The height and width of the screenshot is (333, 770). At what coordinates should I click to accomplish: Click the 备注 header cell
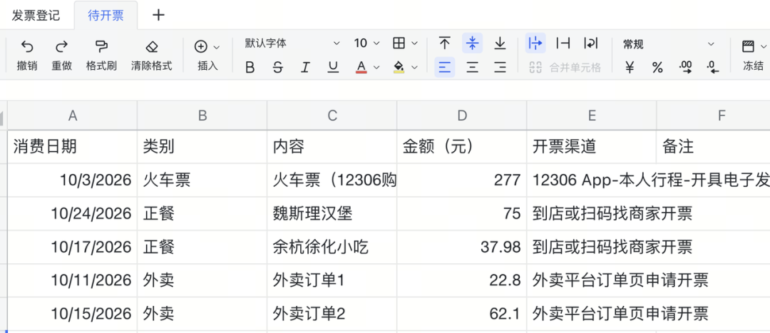pyautogui.click(x=714, y=147)
